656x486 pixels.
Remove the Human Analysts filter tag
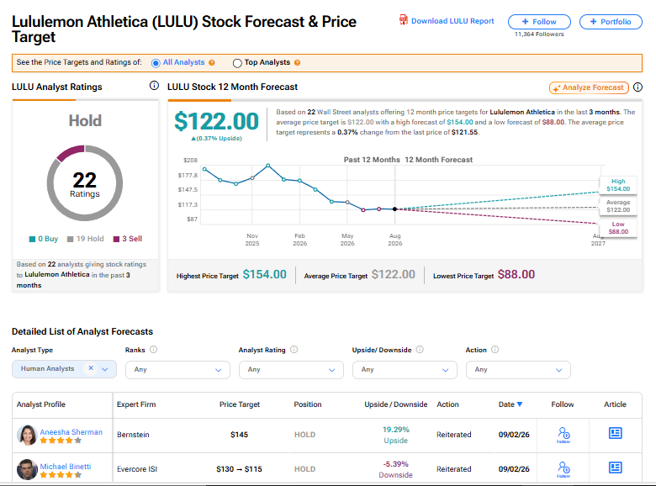coord(91,368)
